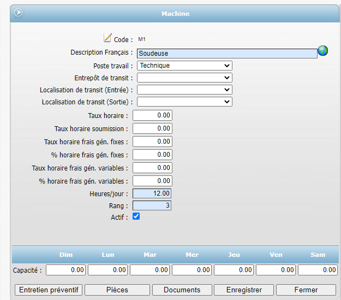
Task: Open Localisation de transit (Entrée) dropdown
Action: coord(184,90)
